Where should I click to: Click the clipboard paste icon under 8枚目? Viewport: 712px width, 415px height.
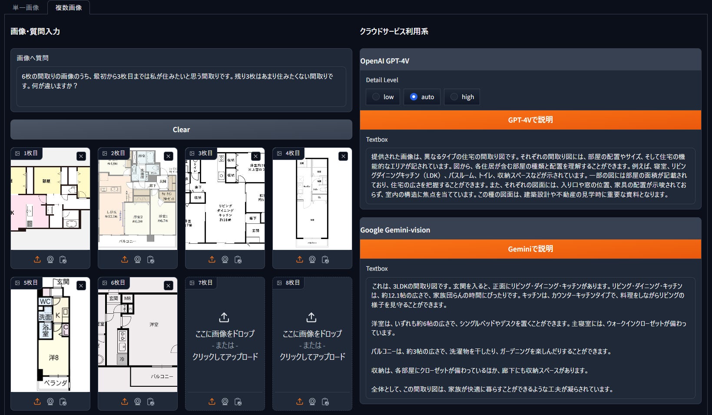[325, 402]
